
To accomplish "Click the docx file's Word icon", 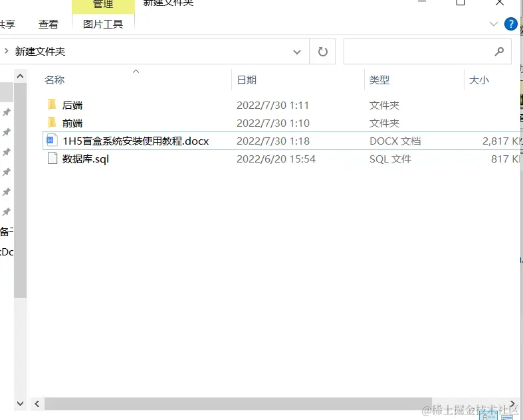I will 52,140.
